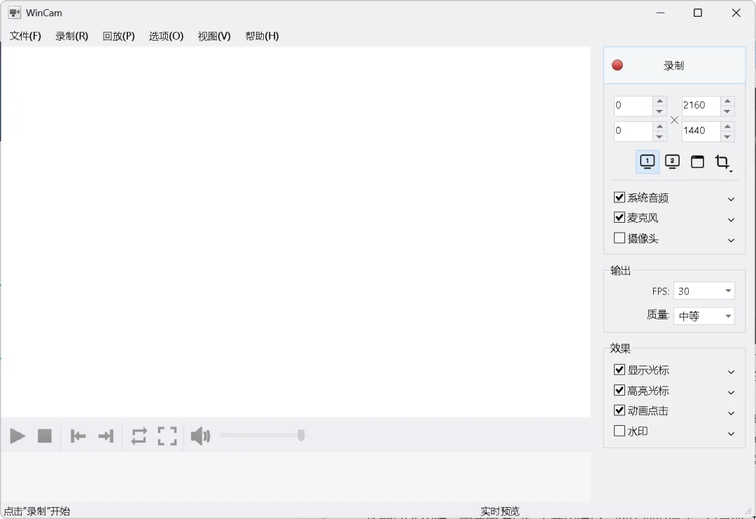The height and width of the screenshot is (519, 756).
Task: Increase width 2160 with up arrow
Action: point(727,101)
